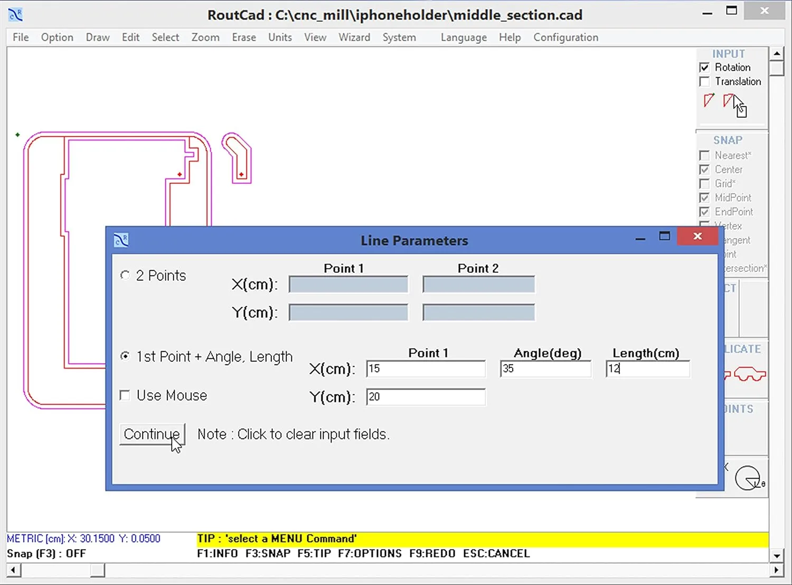Screen dimensions: 792x585
Task: Enable the Use Mouse option
Action: (x=125, y=395)
